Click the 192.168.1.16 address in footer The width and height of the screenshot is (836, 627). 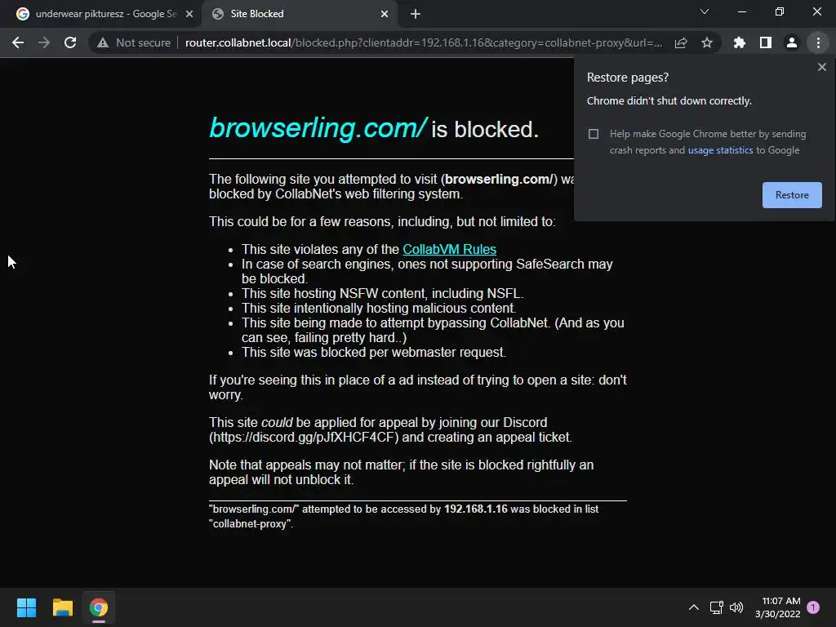point(476,509)
